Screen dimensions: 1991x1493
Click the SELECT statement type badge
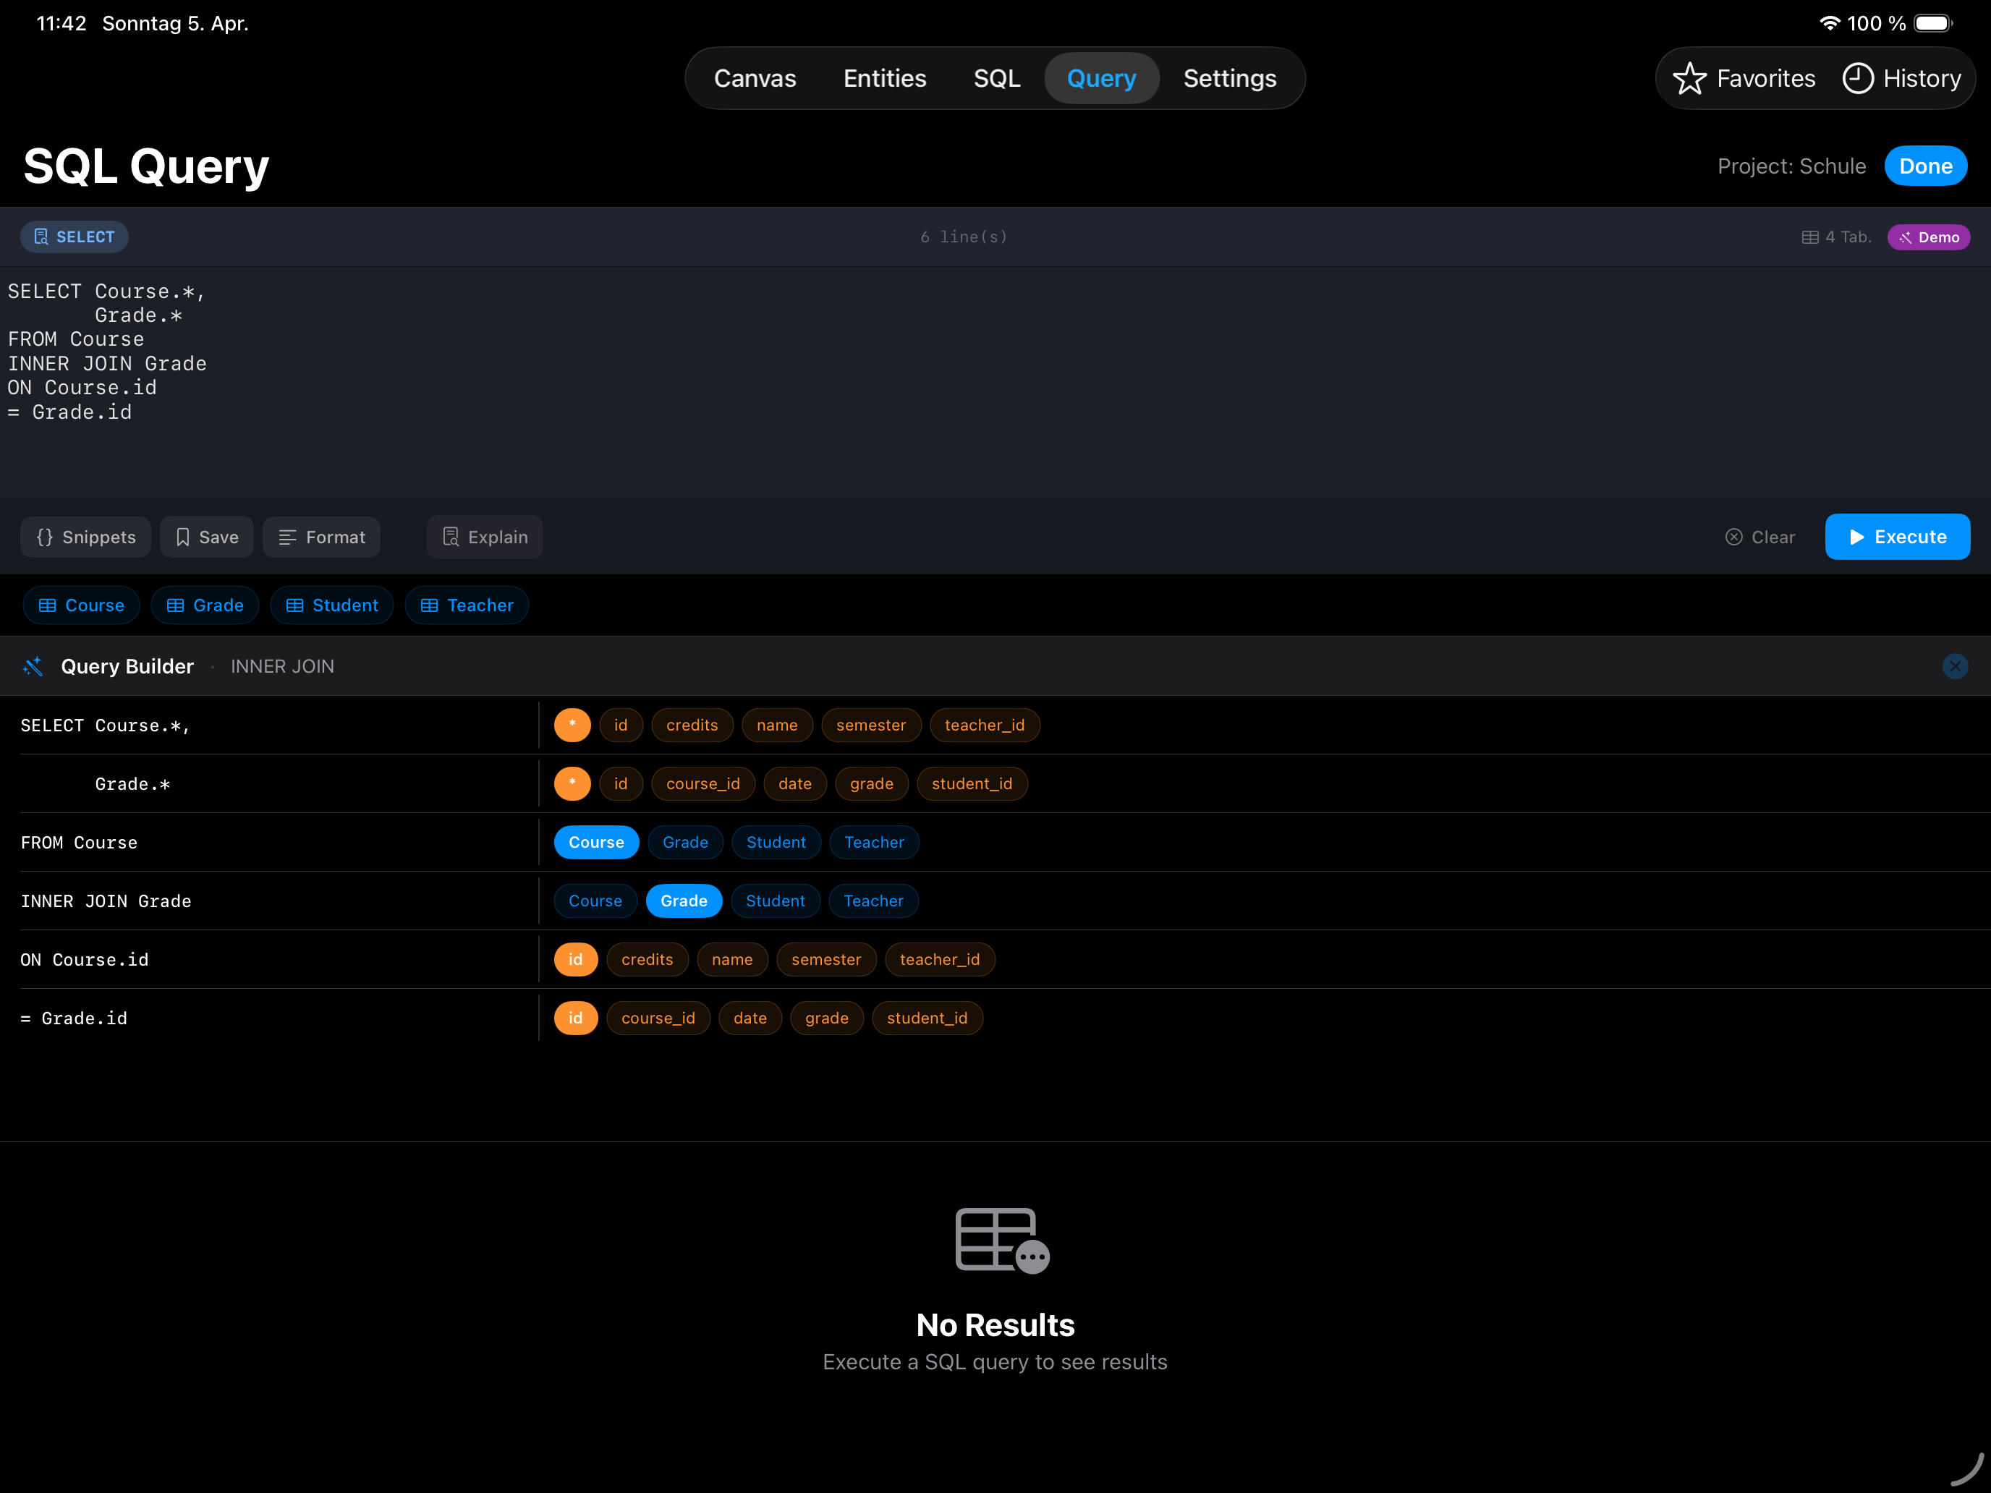pyautogui.click(x=74, y=237)
